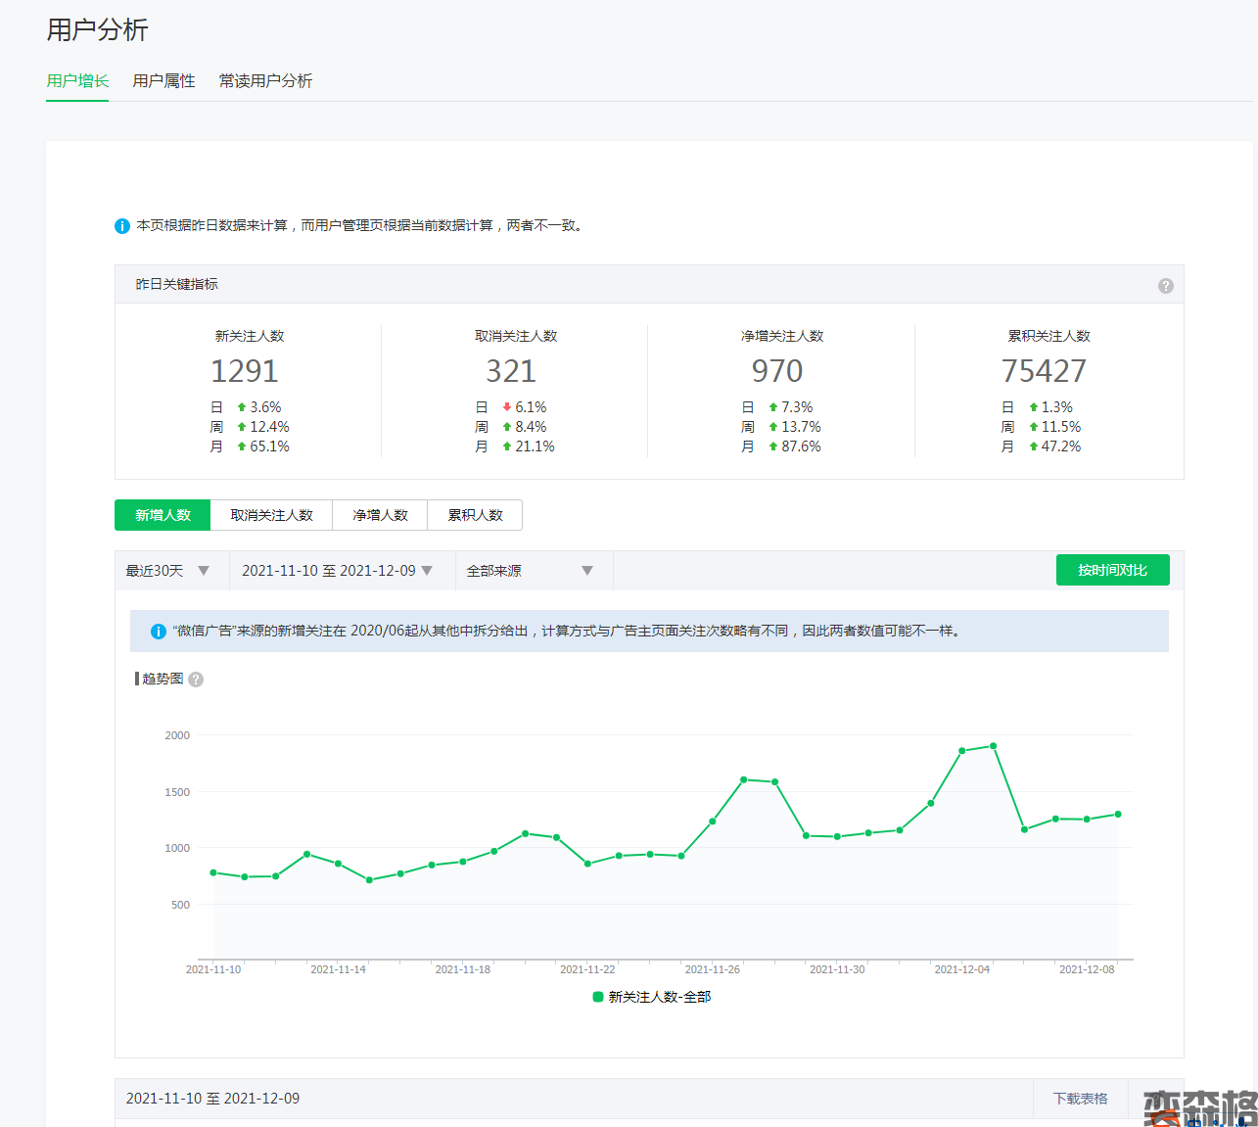The width and height of the screenshot is (1258, 1127).
Task: Click red down arrow next to 6.1%
Action: [506, 407]
